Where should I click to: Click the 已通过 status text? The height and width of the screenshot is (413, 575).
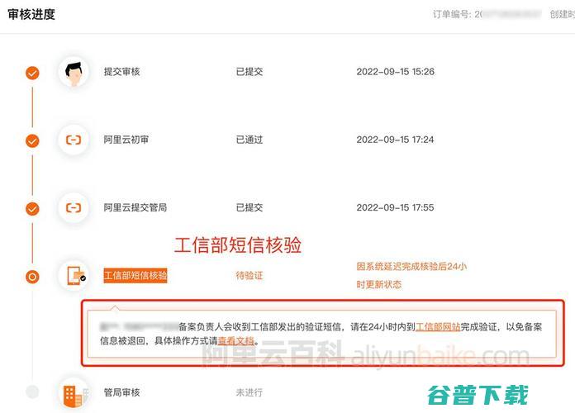[249, 140]
